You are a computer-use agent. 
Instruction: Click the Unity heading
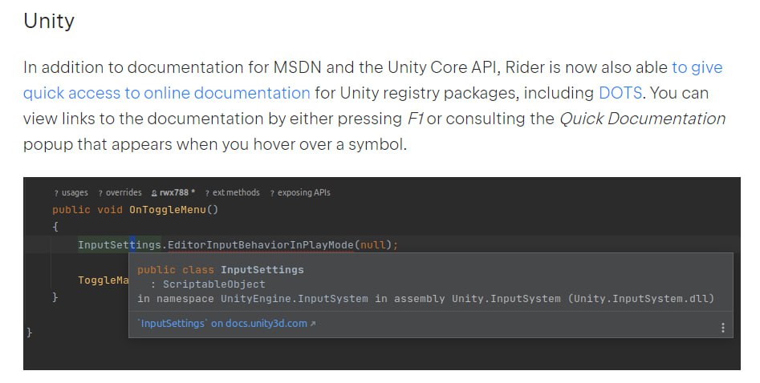point(49,21)
